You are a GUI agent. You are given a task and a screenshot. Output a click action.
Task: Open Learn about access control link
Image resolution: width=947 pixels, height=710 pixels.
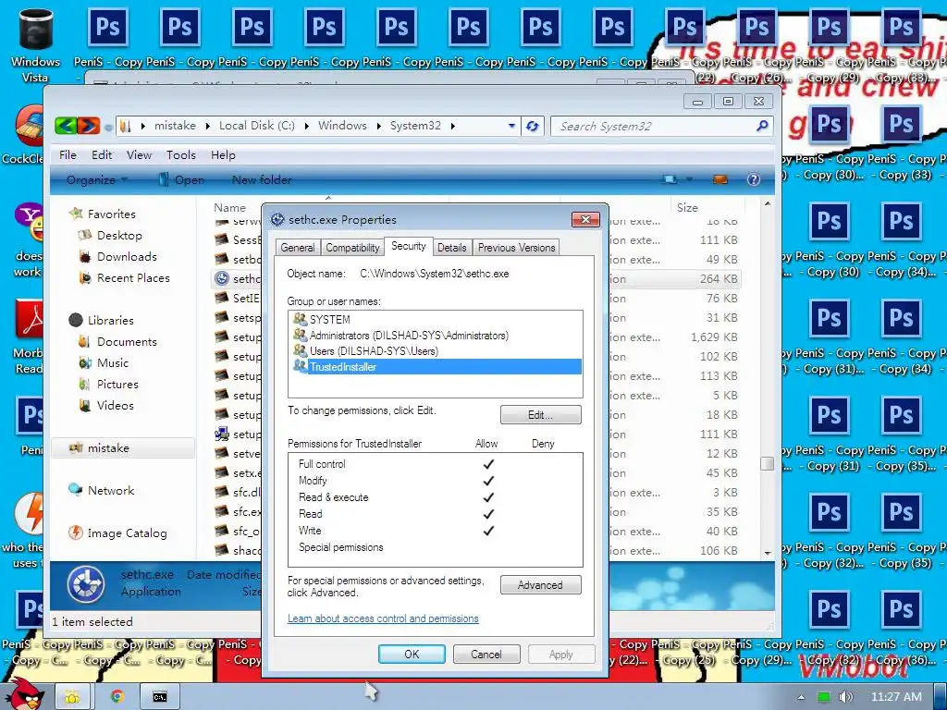point(383,618)
